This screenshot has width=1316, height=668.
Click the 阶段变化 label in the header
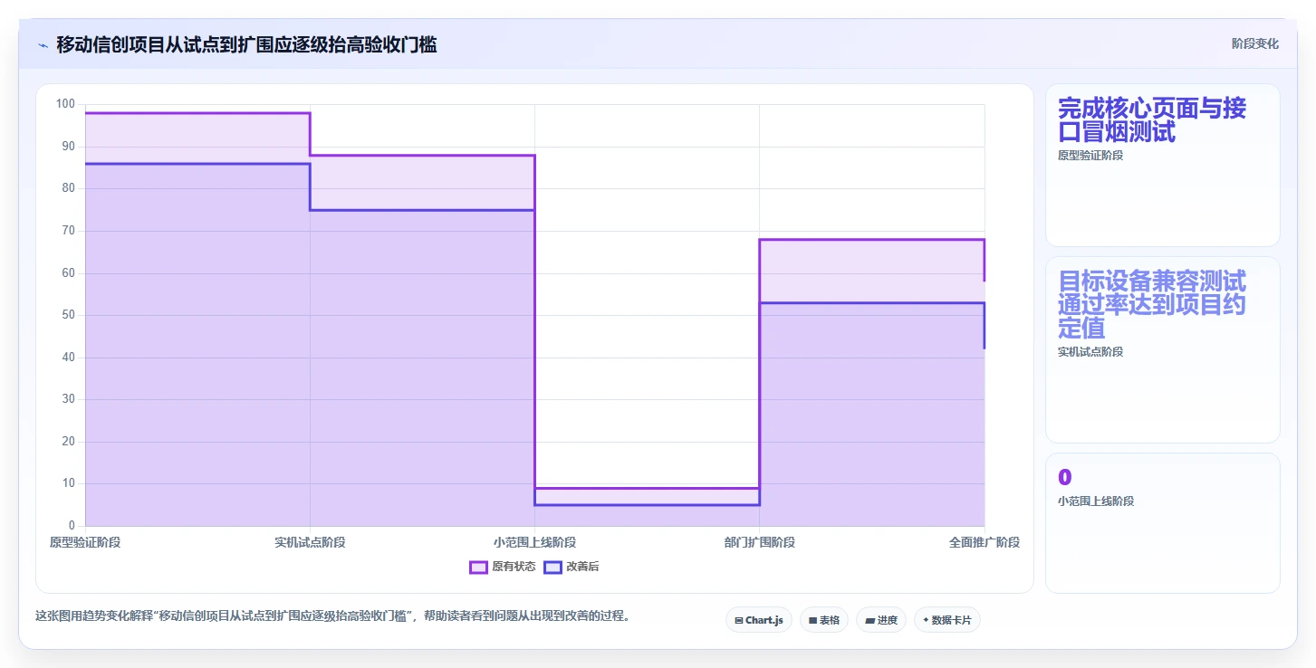coord(1255,43)
